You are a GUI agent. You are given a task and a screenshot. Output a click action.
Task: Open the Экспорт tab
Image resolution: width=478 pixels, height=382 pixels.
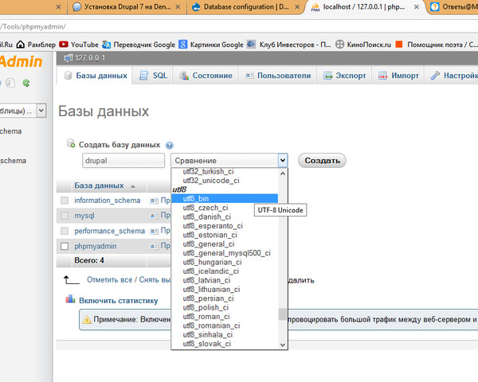(344, 76)
